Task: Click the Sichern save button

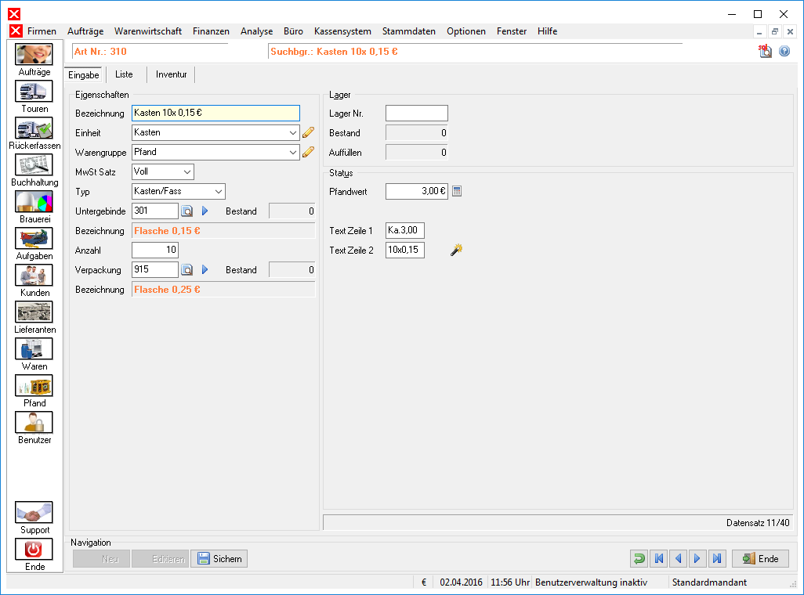Action: [x=219, y=559]
